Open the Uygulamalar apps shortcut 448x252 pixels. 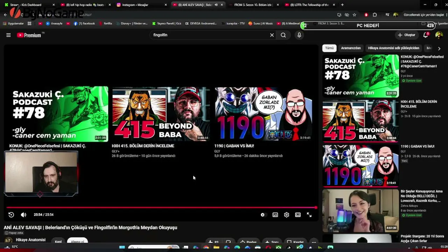pyautogui.click(x=13, y=23)
